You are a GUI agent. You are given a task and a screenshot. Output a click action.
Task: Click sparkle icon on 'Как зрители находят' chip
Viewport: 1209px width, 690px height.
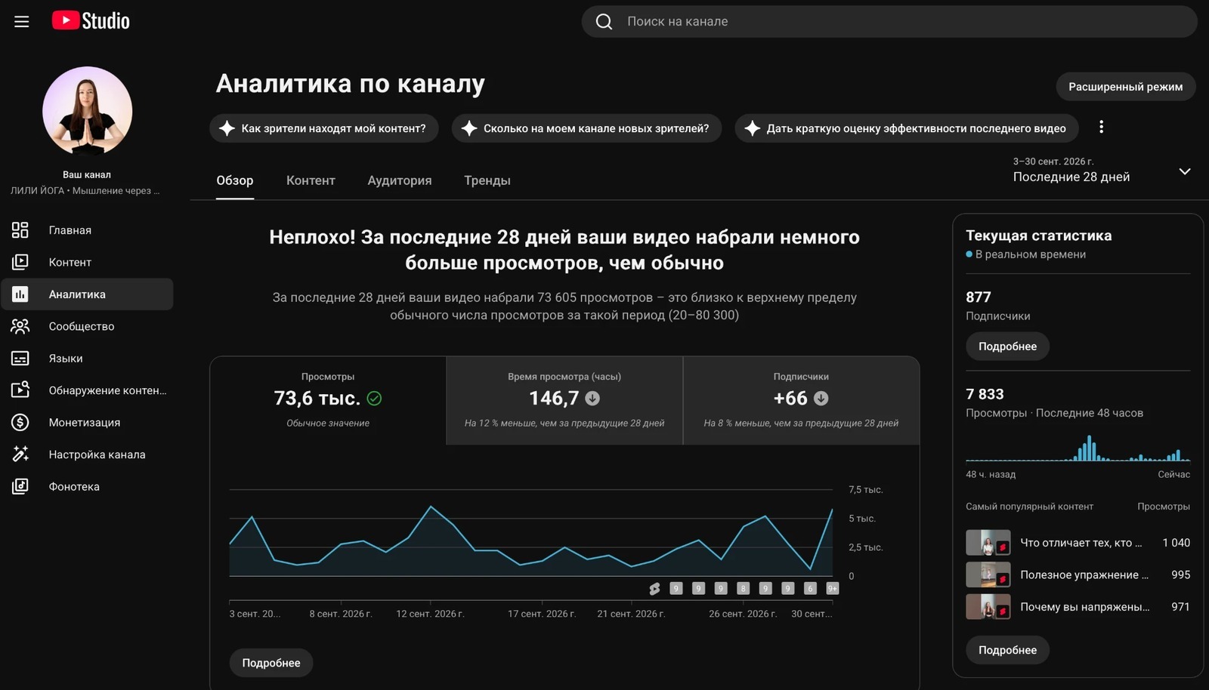click(x=227, y=128)
